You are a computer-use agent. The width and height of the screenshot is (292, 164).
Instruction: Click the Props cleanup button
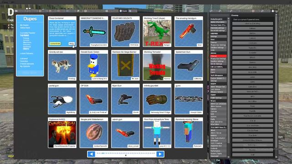coord(252,106)
